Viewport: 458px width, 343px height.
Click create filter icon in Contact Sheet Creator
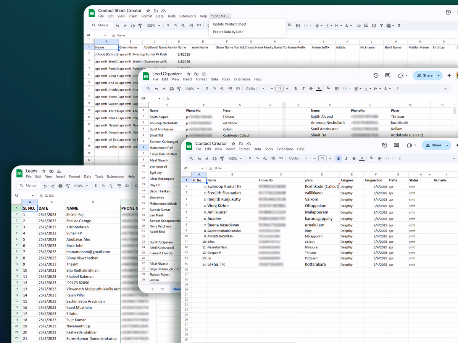tap(381, 26)
